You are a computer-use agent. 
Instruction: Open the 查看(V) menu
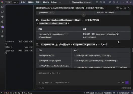click(x=38, y=2)
